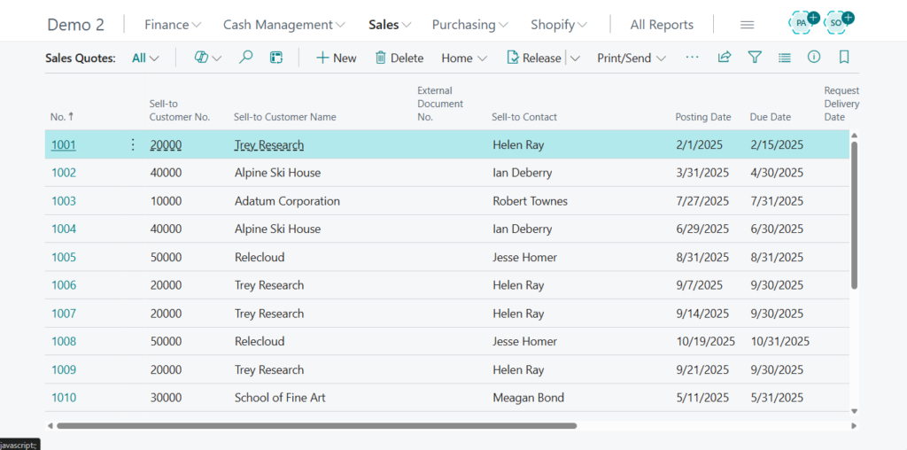Open the Finance menu
Image resolution: width=907 pixels, height=450 pixels.
(173, 25)
